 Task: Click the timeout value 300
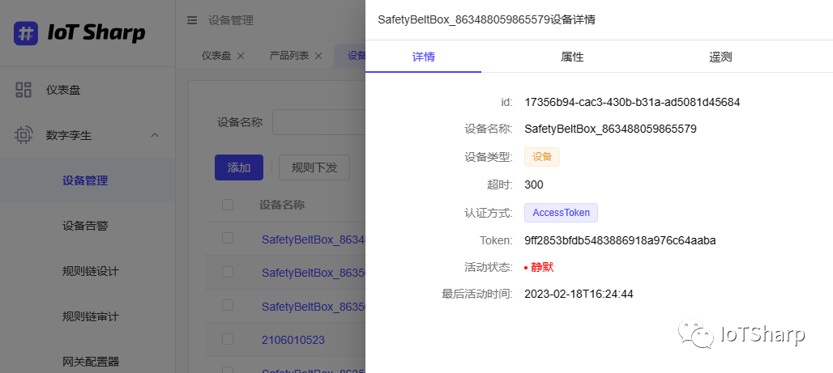point(534,184)
